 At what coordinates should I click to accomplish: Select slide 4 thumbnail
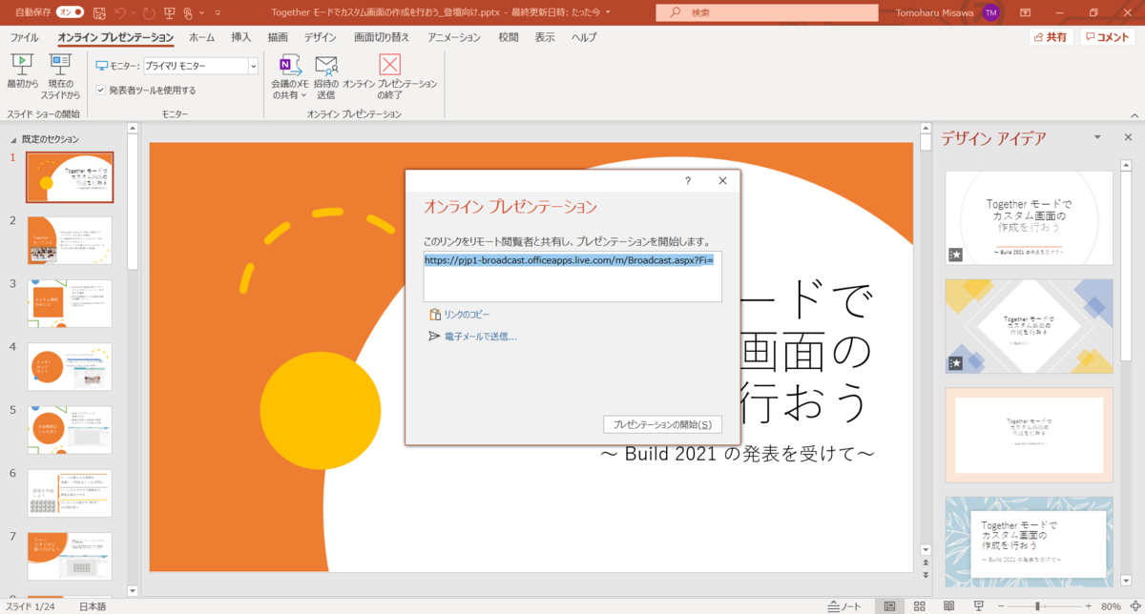70,367
